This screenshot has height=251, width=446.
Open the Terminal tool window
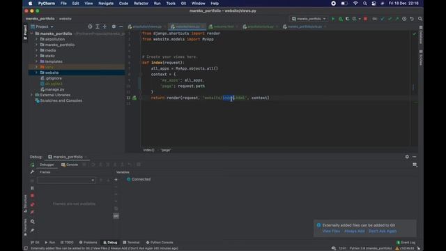coord(131,243)
